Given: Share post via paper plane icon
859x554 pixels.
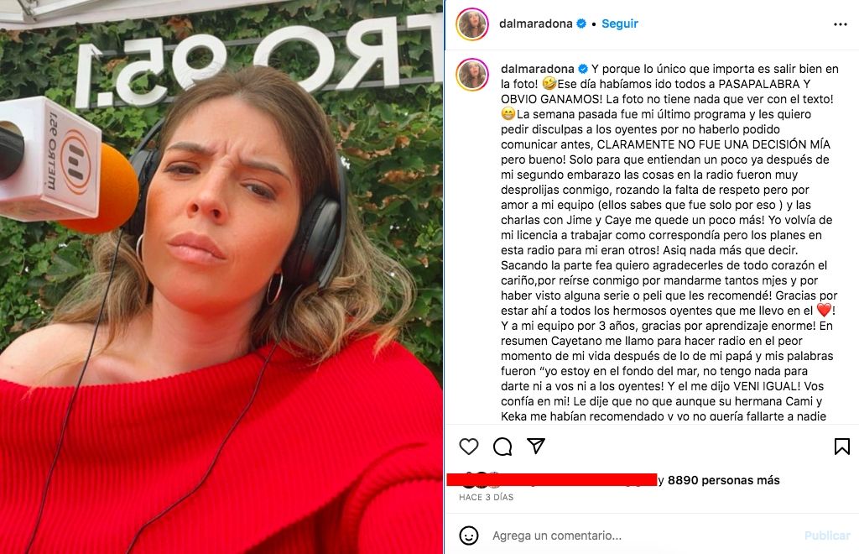Looking at the screenshot, I should click(x=536, y=446).
